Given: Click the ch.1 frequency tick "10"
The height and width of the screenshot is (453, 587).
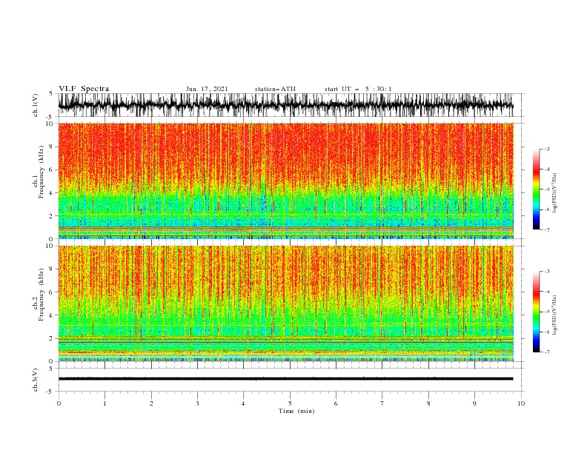Looking at the screenshot, I should [x=50, y=124].
